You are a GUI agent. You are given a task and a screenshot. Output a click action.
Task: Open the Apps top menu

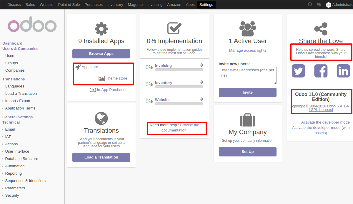click(190, 5)
